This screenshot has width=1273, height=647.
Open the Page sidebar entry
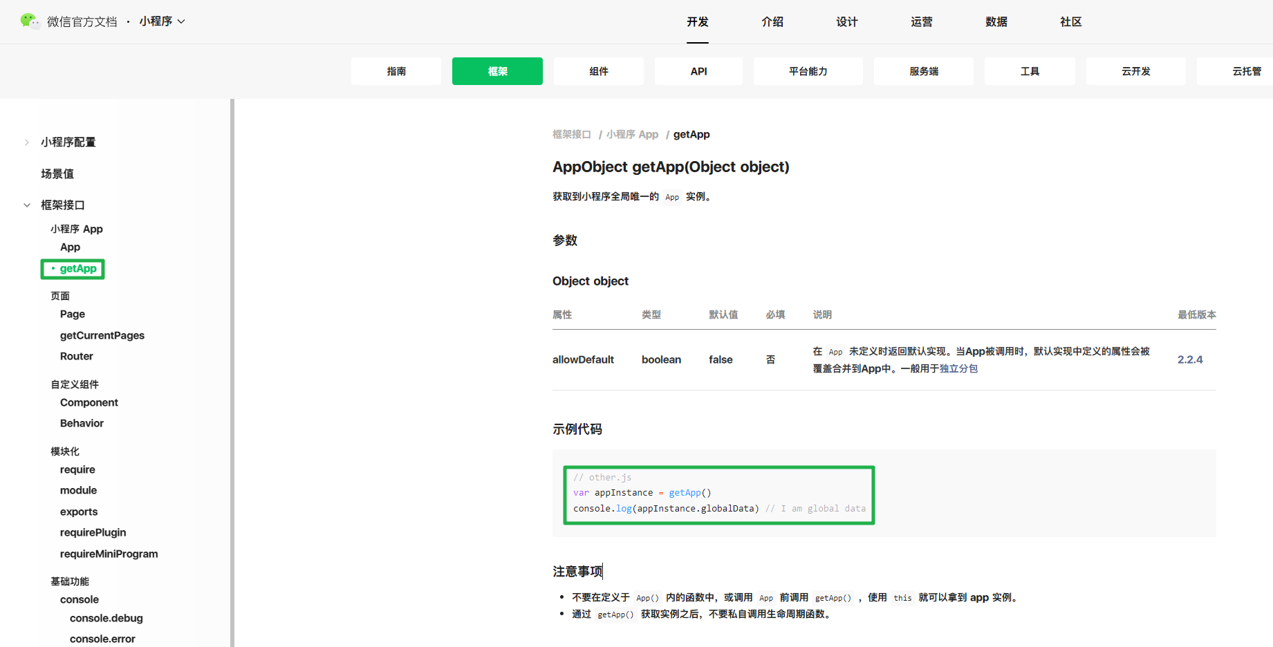click(73, 315)
